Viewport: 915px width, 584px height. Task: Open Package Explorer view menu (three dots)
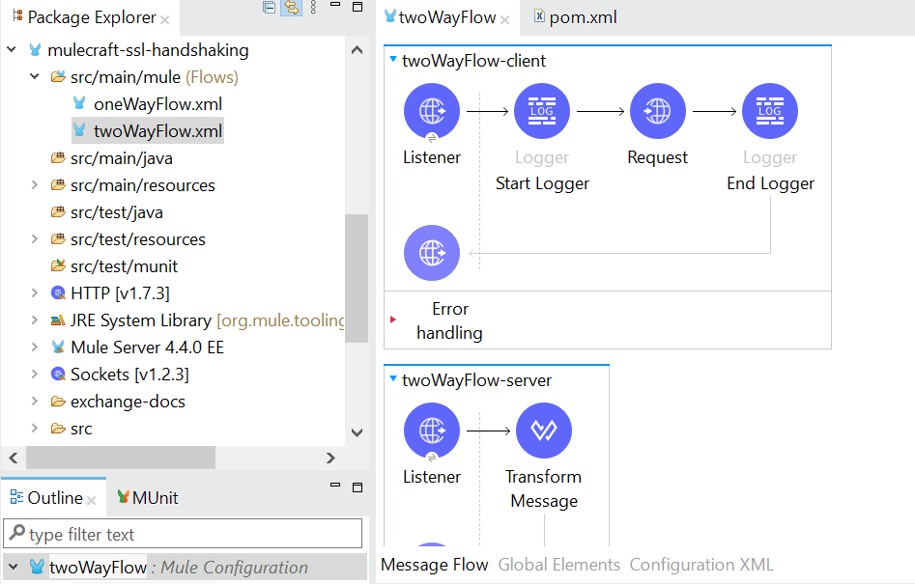(x=312, y=9)
